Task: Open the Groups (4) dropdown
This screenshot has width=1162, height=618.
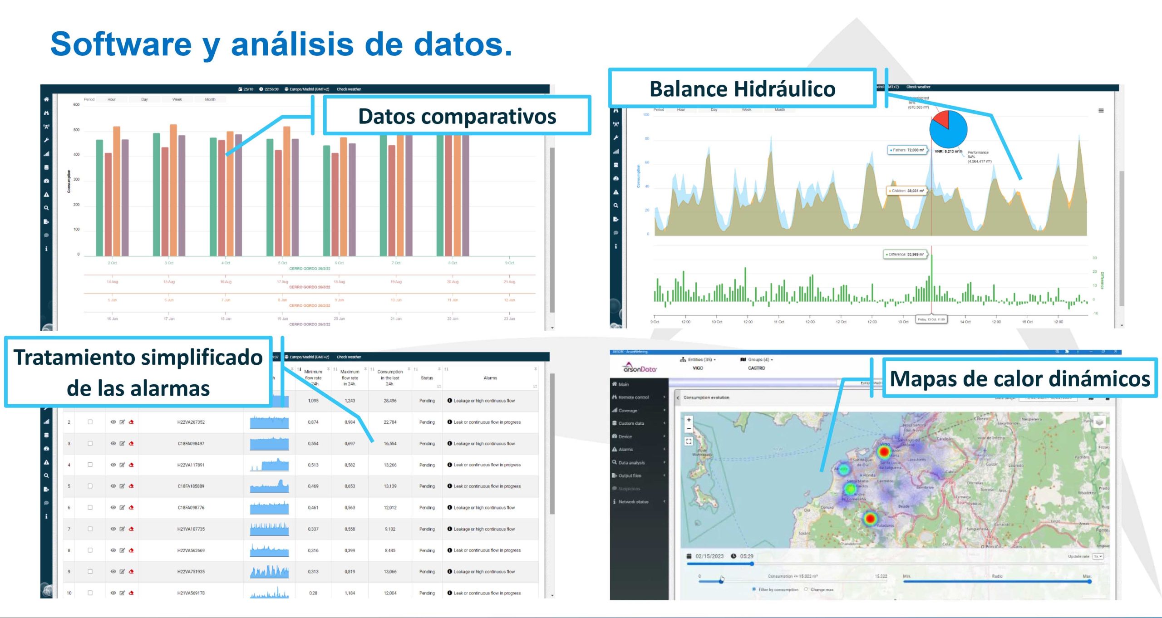Action: 758,359
